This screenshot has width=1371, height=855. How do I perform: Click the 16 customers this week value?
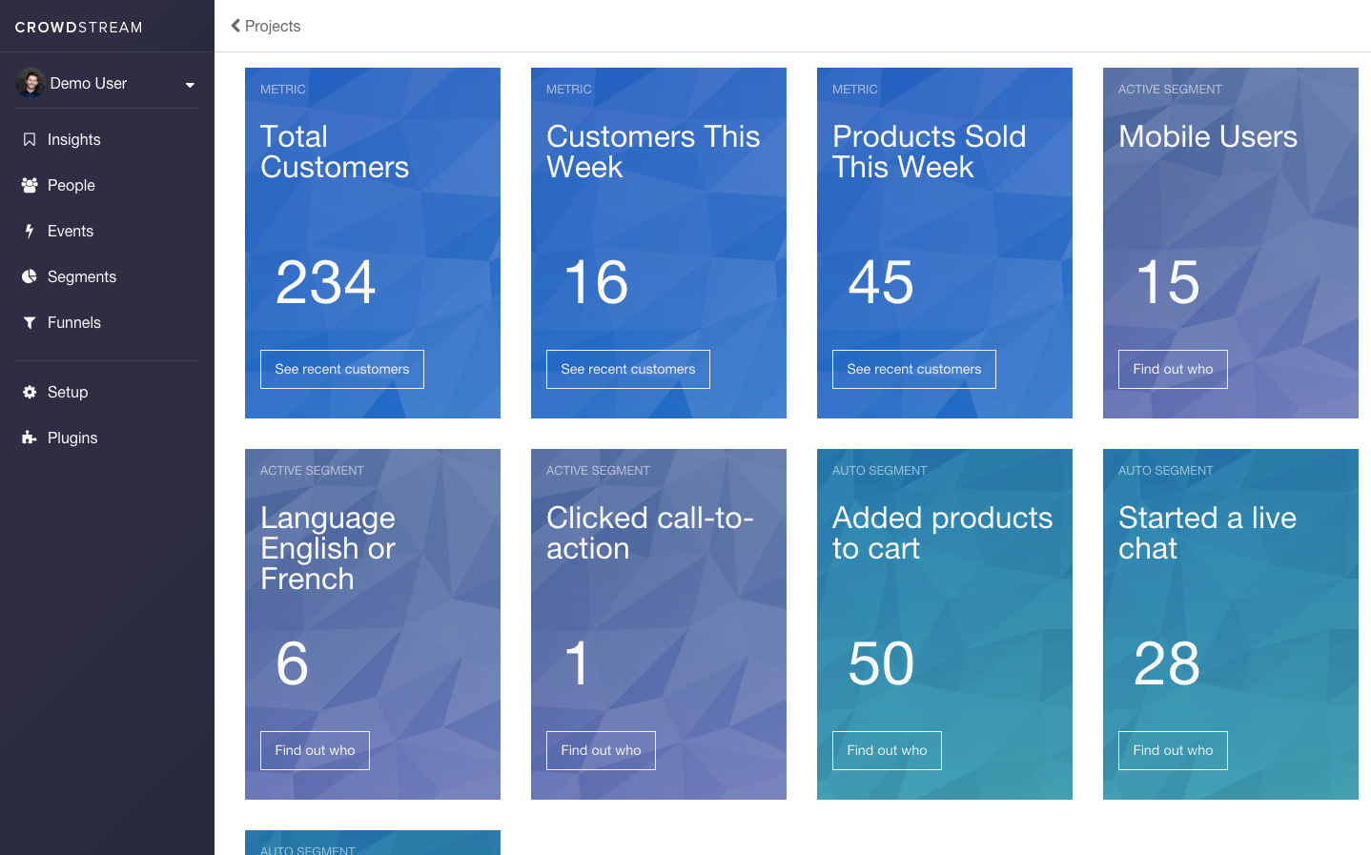click(x=597, y=282)
